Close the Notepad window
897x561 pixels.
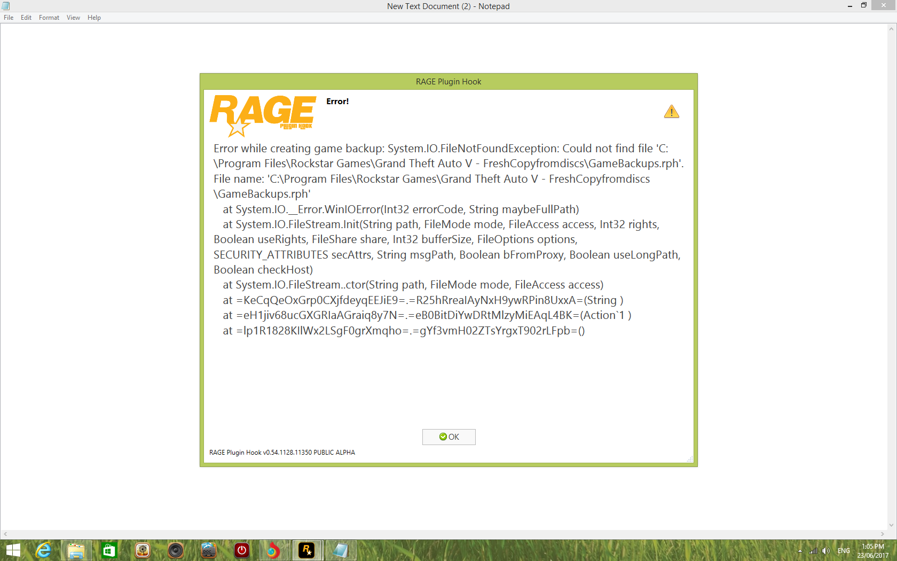[x=884, y=5]
